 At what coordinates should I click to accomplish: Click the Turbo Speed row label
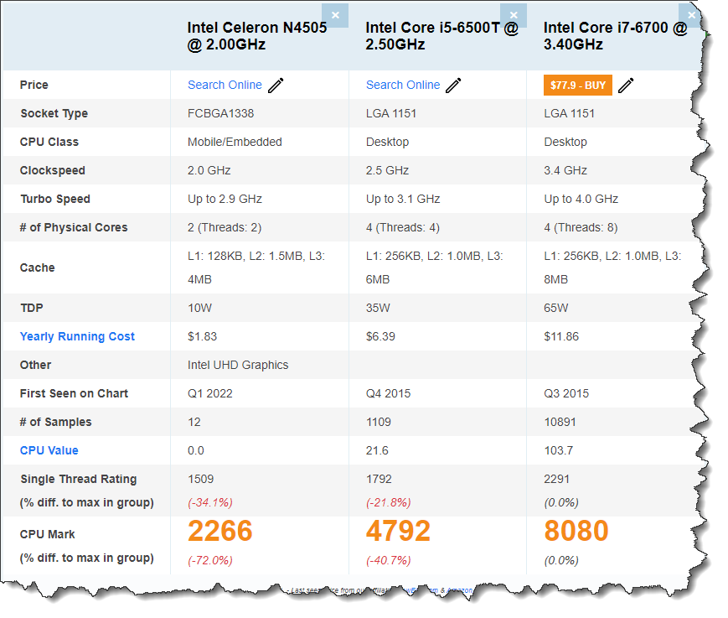(x=55, y=199)
